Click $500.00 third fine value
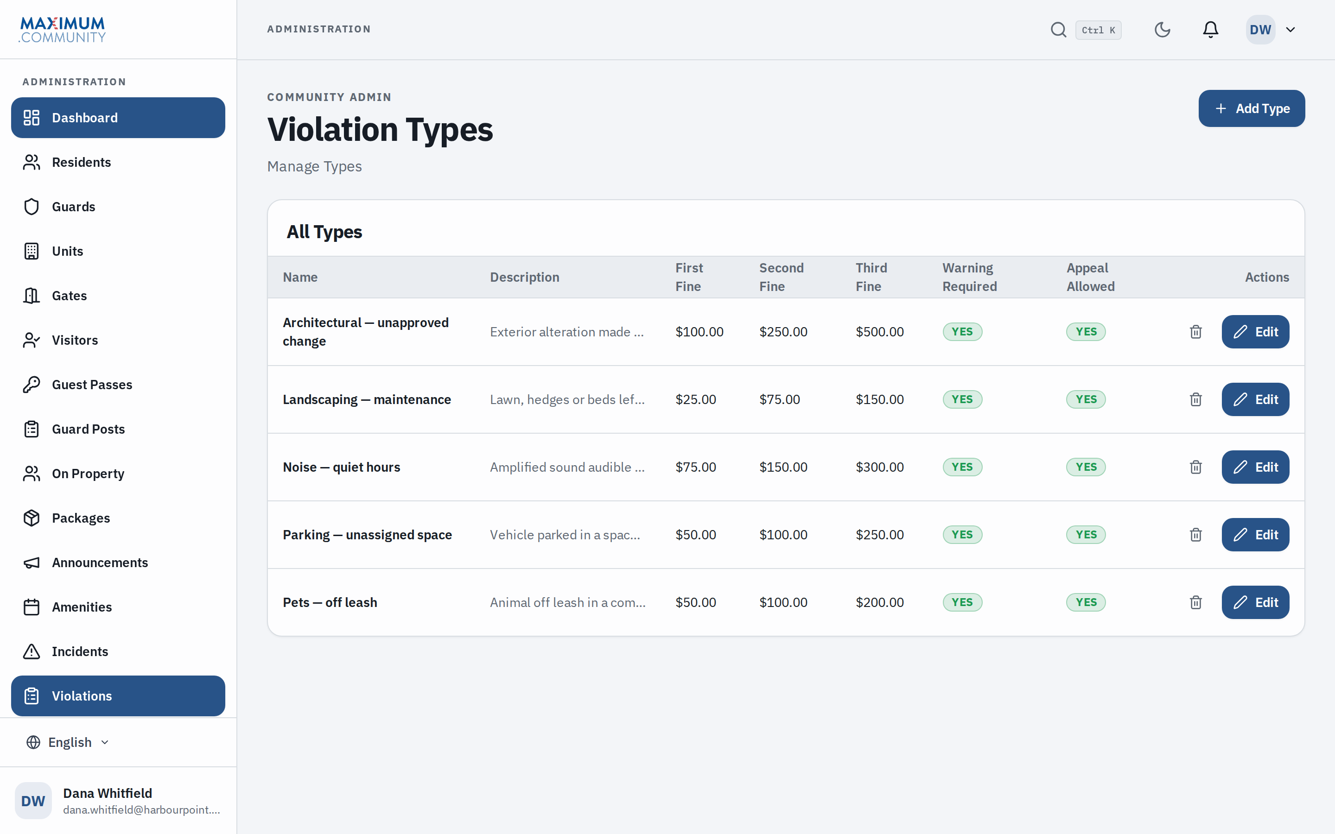The height and width of the screenshot is (834, 1335). coord(879,332)
